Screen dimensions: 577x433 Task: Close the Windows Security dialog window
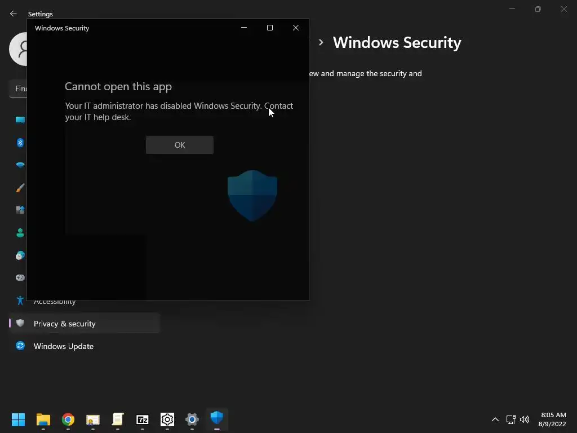tap(295, 28)
